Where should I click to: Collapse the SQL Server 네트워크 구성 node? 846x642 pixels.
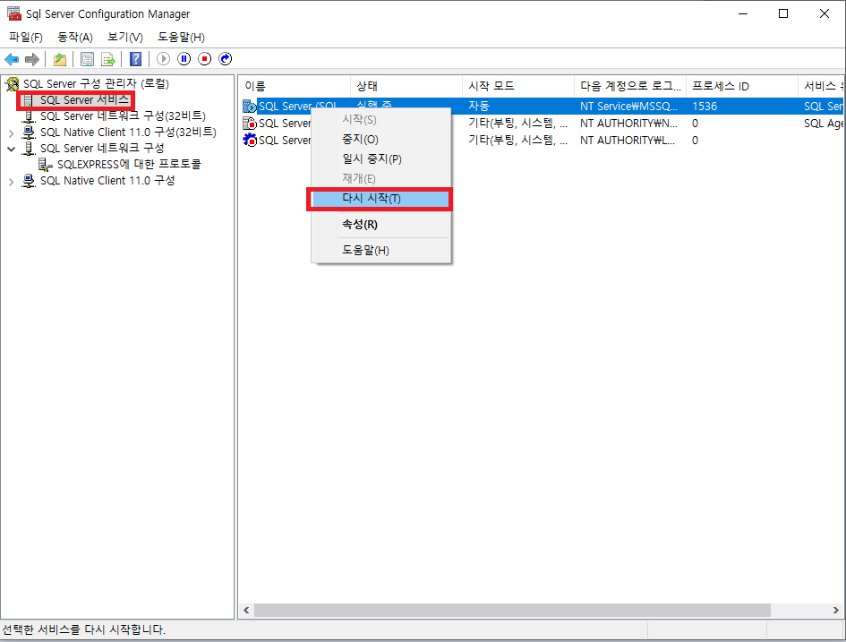(x=12, y=149)
